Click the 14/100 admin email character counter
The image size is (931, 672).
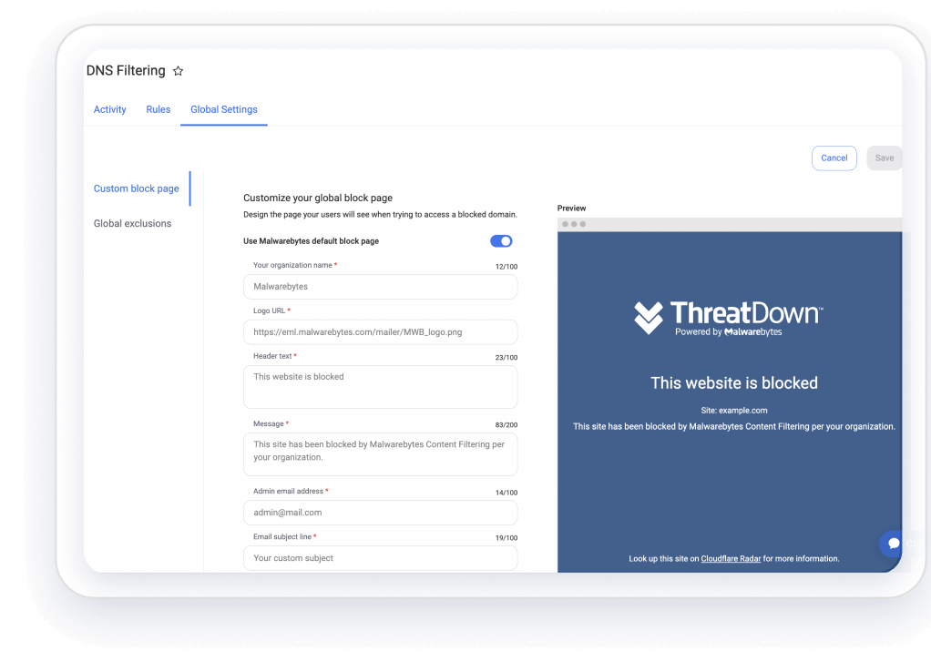[x=506, y=493]
